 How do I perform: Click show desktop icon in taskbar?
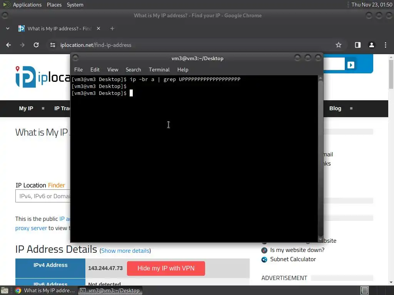(5, 290)
